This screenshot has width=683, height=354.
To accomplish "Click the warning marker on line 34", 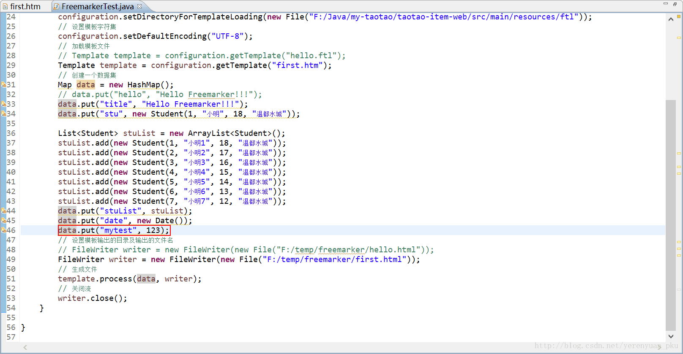I will [3, 114].
